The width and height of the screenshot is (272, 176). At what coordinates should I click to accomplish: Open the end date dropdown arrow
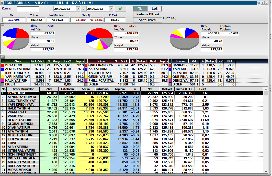point(111,9)
